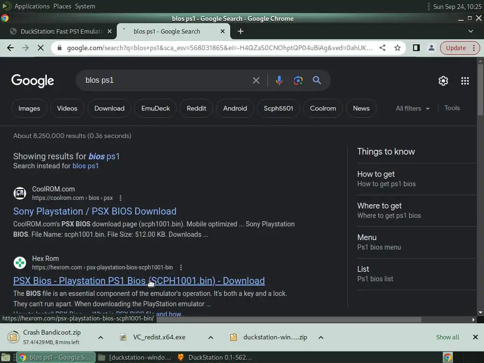This screenshot has height=363, width=484.
Task: Open 'How to get ps1 bios' item
Action: 417,179
